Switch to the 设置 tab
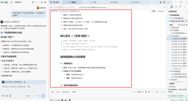 (93, 2)
